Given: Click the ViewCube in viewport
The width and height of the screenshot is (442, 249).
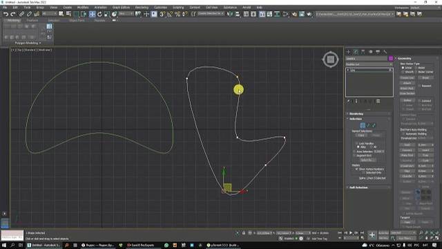Looking at the screenshot, I should pos(331,59).
